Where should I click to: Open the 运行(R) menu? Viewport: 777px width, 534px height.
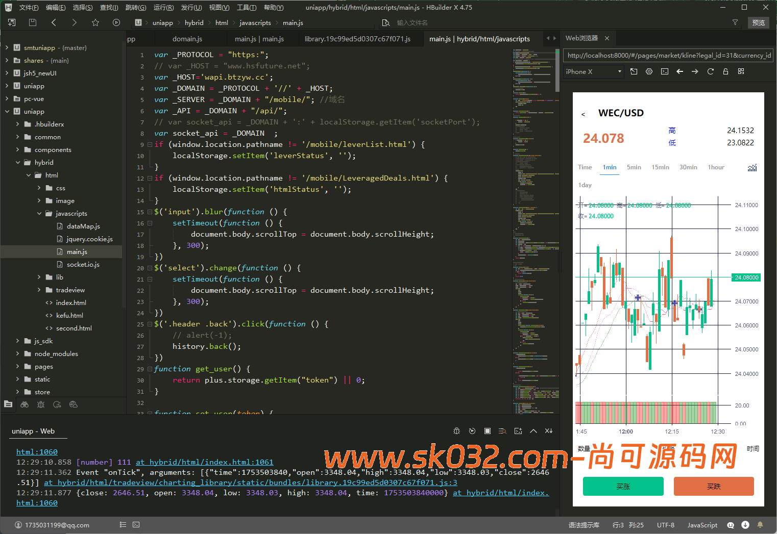[163, 7]
